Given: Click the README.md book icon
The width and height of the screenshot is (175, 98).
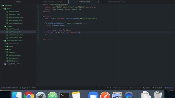Looking at the screenshot, I should [x=7, y=61].
